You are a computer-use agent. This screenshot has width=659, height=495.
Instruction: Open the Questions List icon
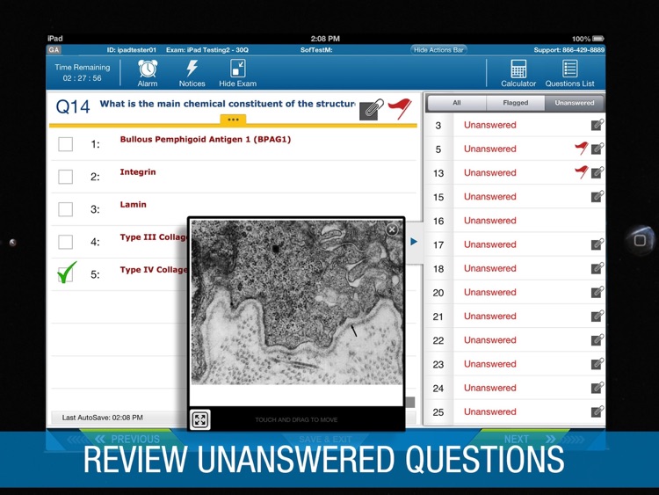tap(569, 73)
